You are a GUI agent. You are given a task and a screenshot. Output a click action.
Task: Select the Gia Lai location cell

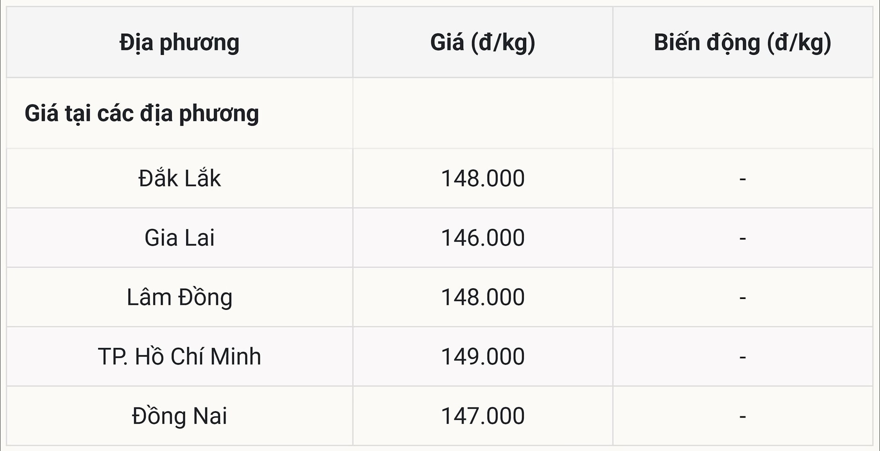[179, 238]
